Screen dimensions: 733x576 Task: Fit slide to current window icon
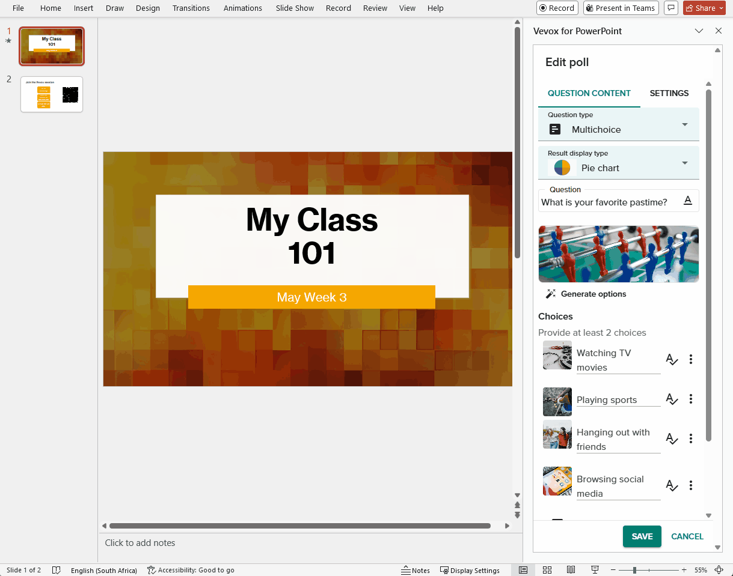[719, 570]
